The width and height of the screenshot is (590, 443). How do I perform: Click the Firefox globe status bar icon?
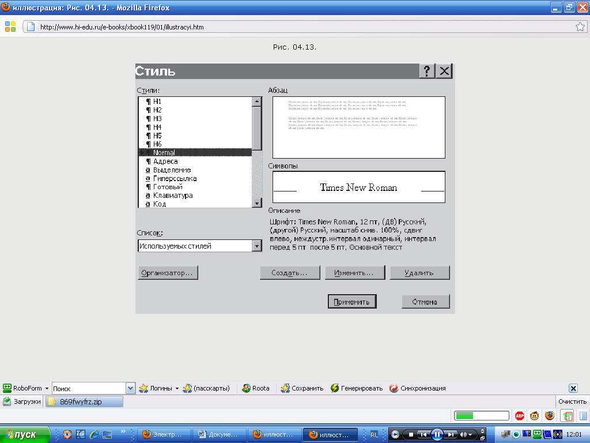click(550, 415)
